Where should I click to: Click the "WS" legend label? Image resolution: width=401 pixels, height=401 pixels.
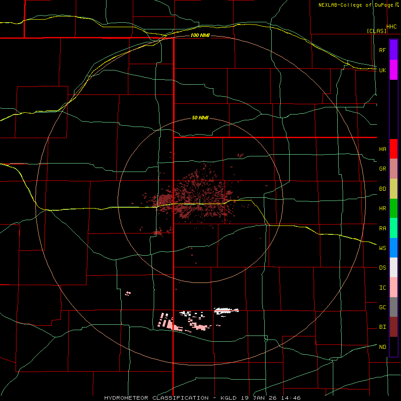click(x=383, y=248)
